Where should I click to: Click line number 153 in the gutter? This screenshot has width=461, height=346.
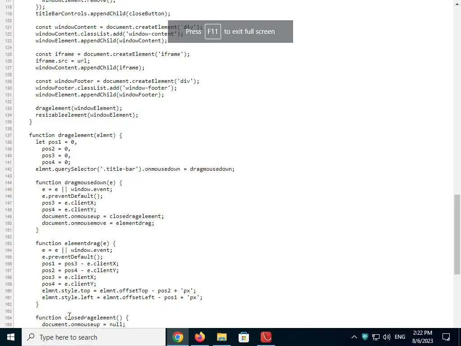click(8, 244)
